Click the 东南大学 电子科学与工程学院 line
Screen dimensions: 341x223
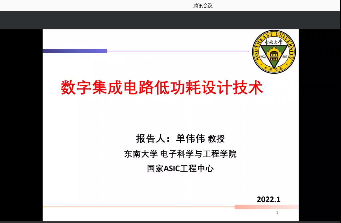(180, 154)
